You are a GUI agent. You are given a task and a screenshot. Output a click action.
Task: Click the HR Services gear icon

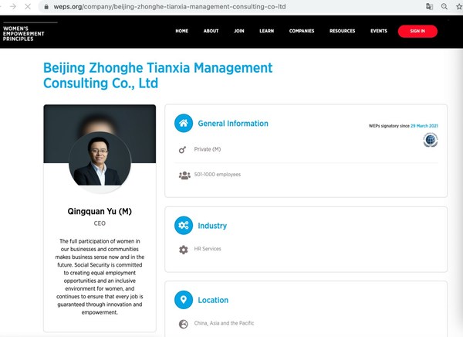click(184, 250)
